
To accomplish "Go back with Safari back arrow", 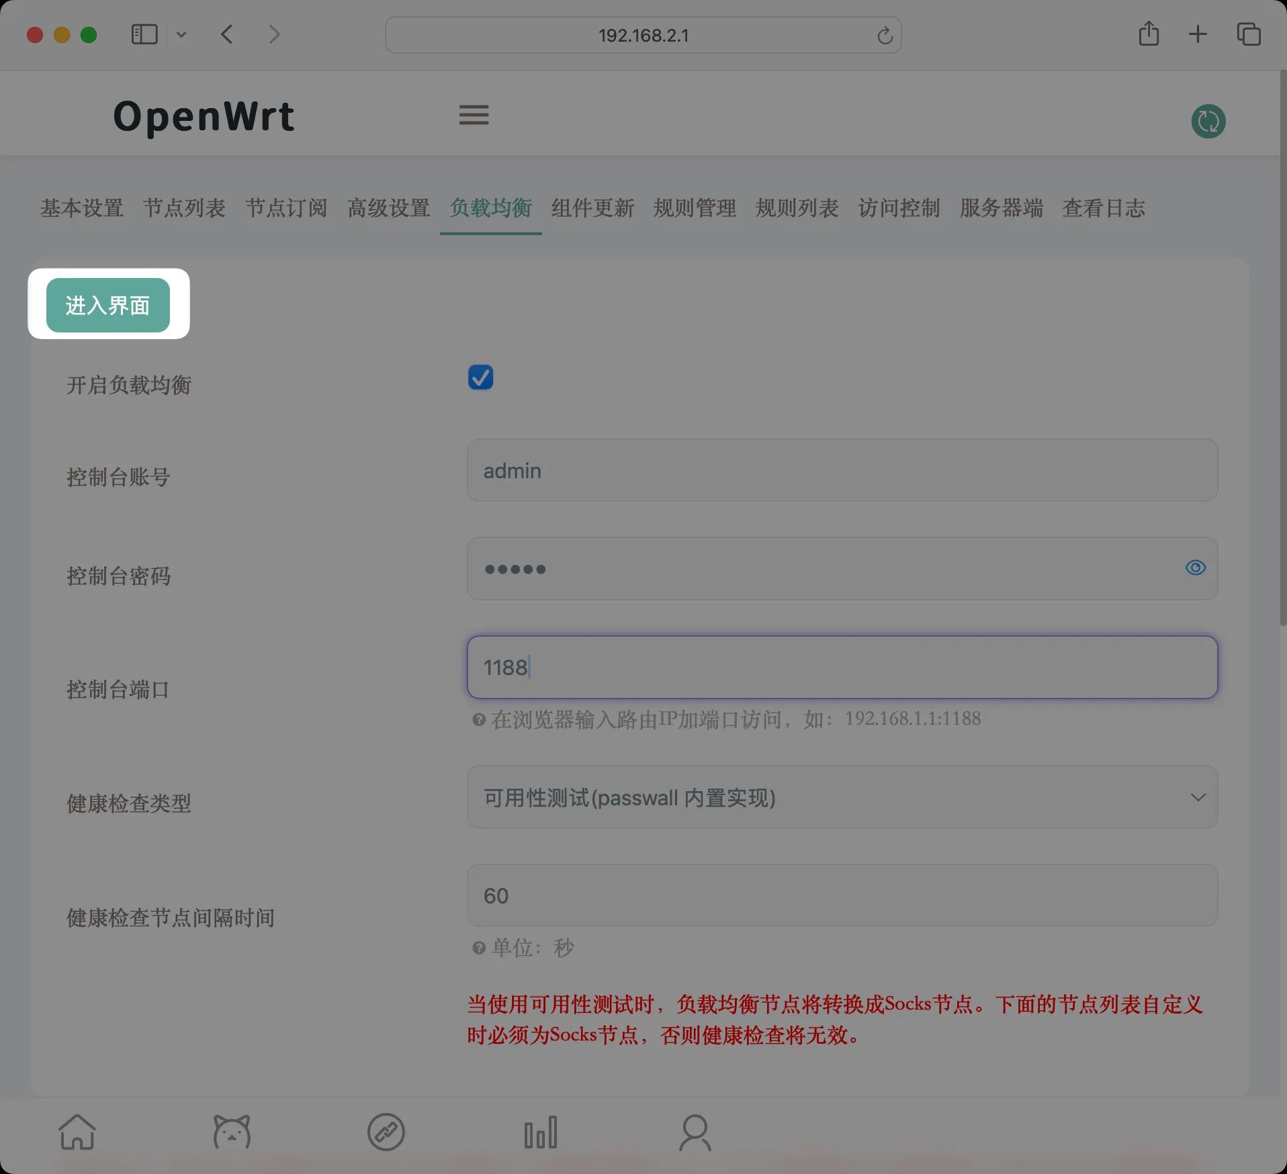I will point(227,34).
